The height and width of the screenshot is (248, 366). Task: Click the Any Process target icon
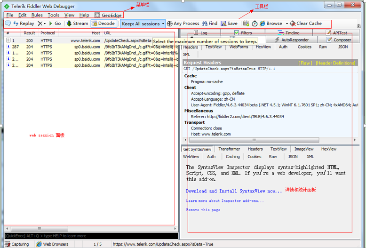(x=170, y=24)
